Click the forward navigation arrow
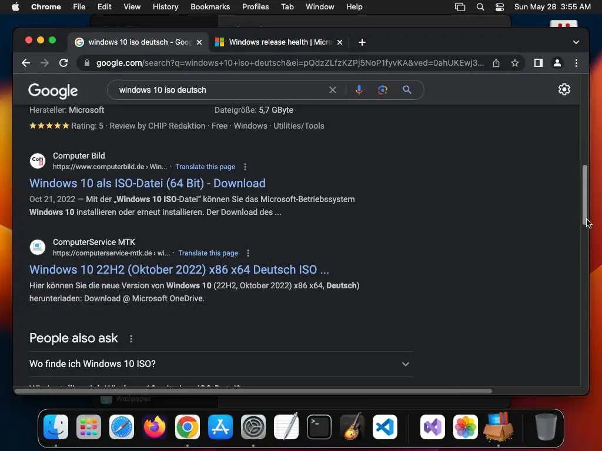Image resolution: width=602 pixels, height=451 pixels. point(45,63)
